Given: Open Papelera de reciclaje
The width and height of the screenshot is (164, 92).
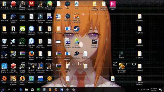Looking at the screenshot, I should tap(4, 41).
